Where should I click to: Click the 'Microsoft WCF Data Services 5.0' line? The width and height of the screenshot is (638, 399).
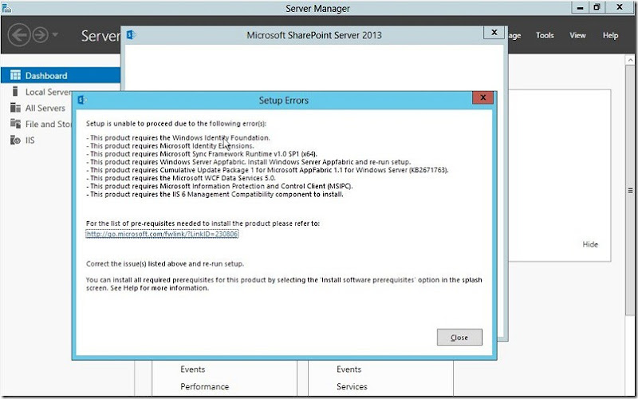[181, 178]
